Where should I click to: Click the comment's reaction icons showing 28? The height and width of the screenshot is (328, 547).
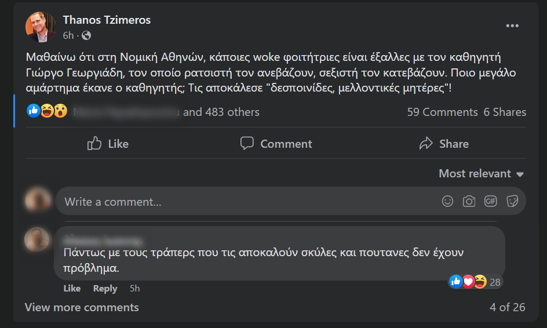coord(474,282)
